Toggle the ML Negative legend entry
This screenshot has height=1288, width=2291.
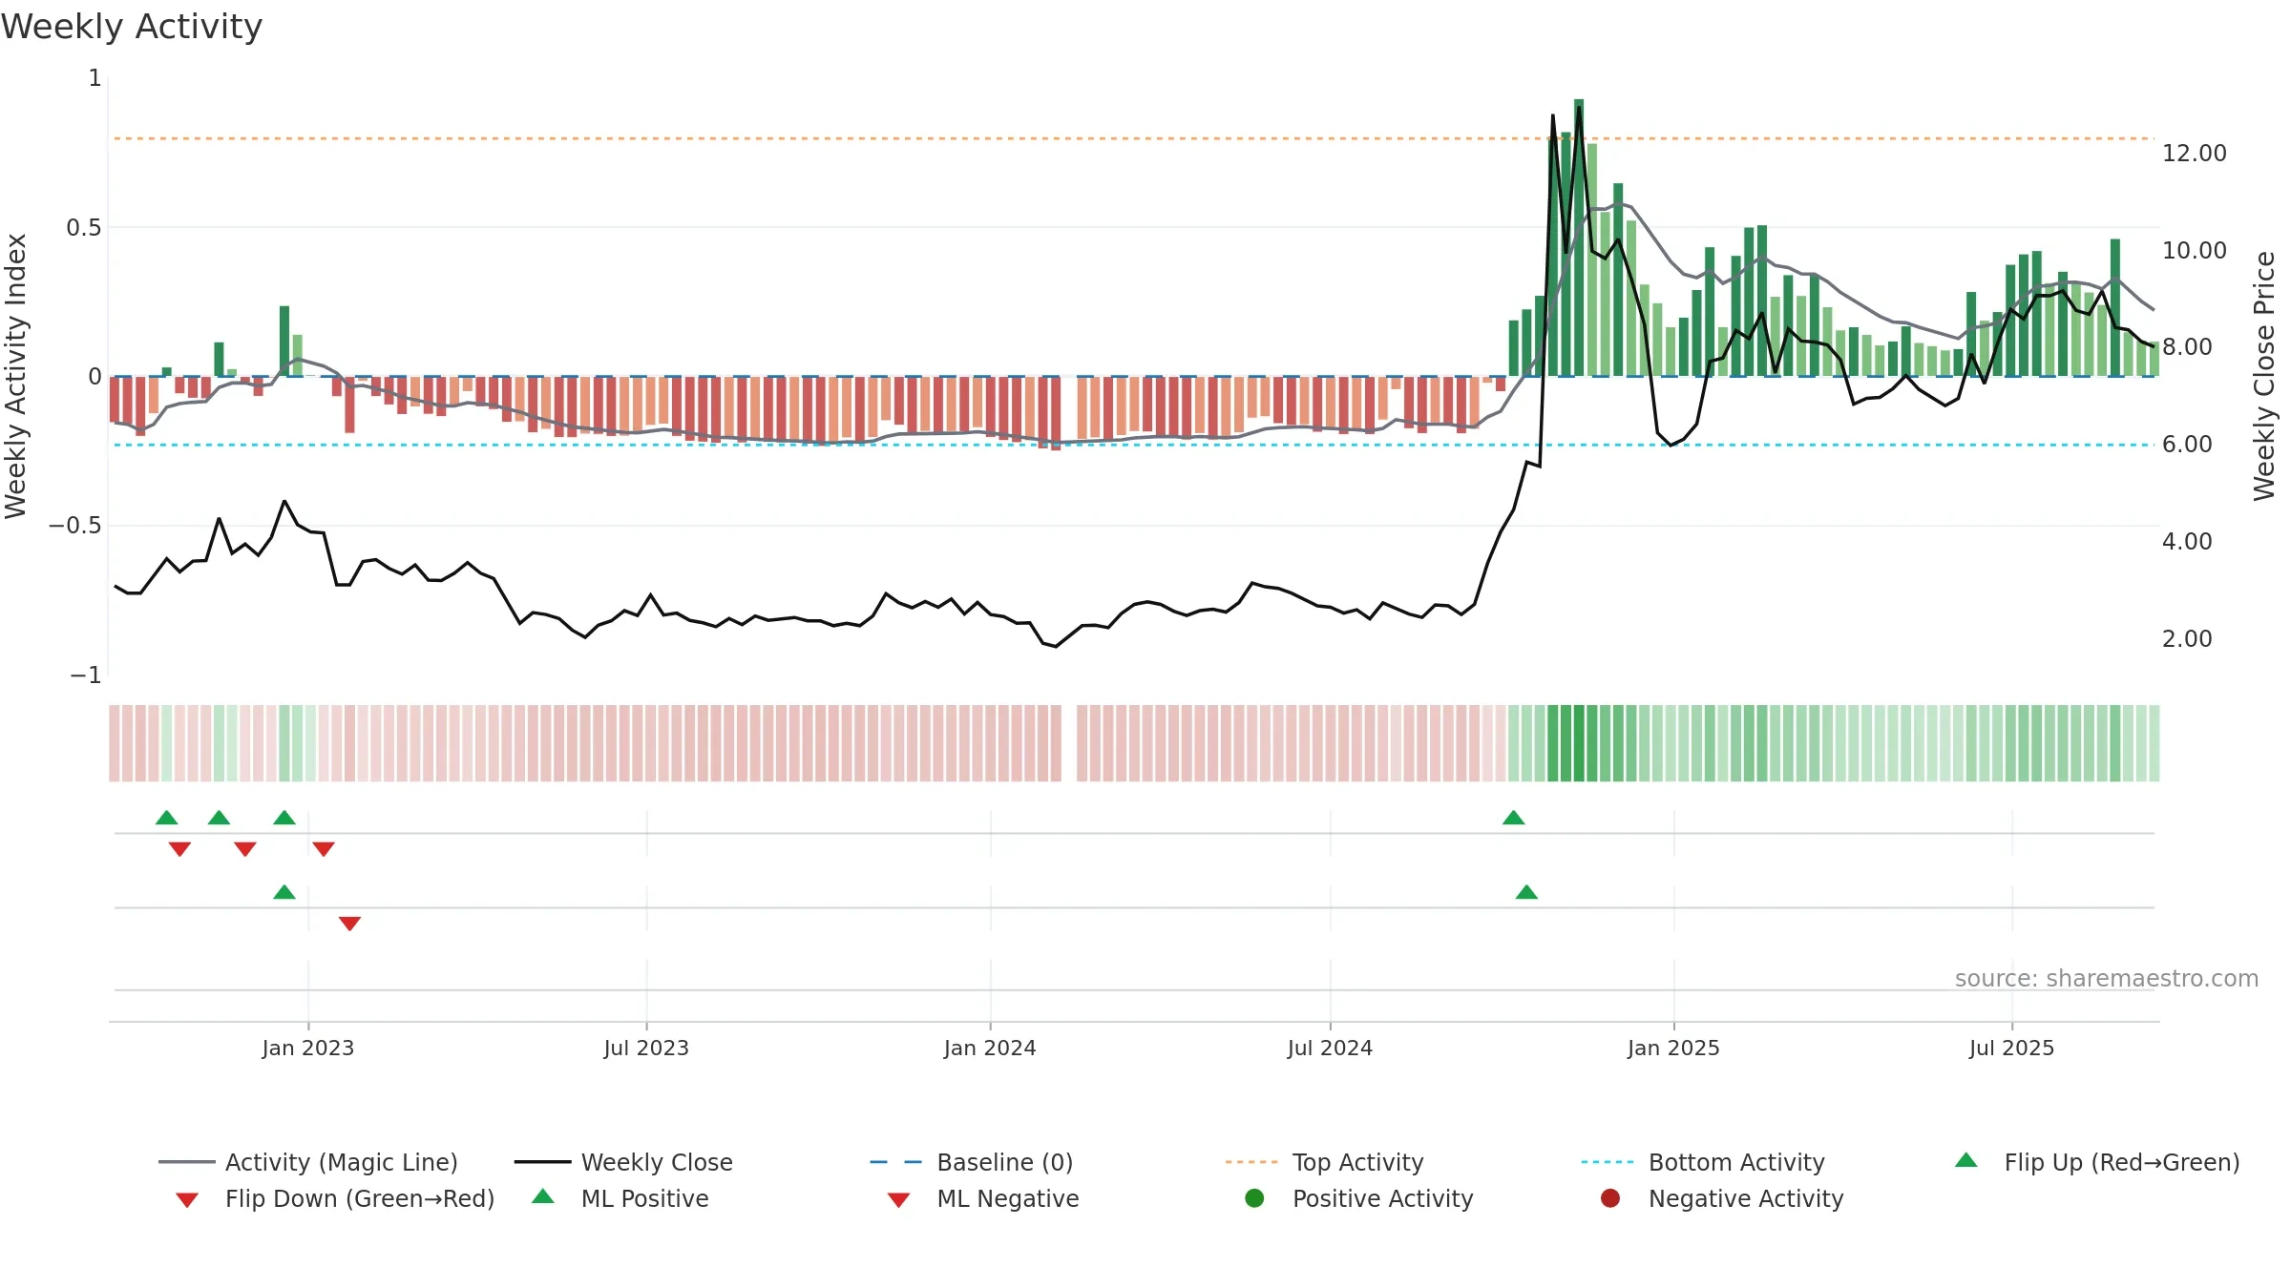pos(982,1198)
